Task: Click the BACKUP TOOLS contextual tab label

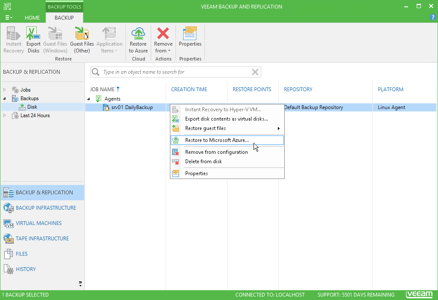Action: pyautogui.click(x=64, y=7)
